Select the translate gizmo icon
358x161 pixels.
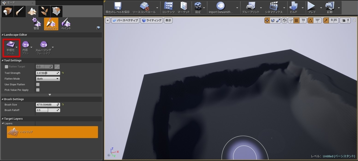coord(267,20)
